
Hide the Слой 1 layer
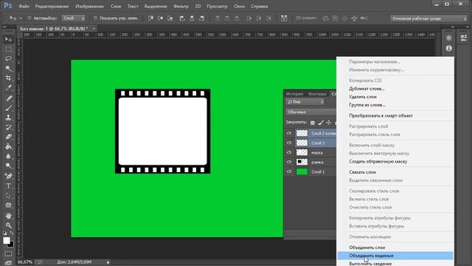pos(289,171)
